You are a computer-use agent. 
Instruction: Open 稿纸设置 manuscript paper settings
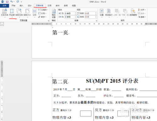[x=54, y=14]
